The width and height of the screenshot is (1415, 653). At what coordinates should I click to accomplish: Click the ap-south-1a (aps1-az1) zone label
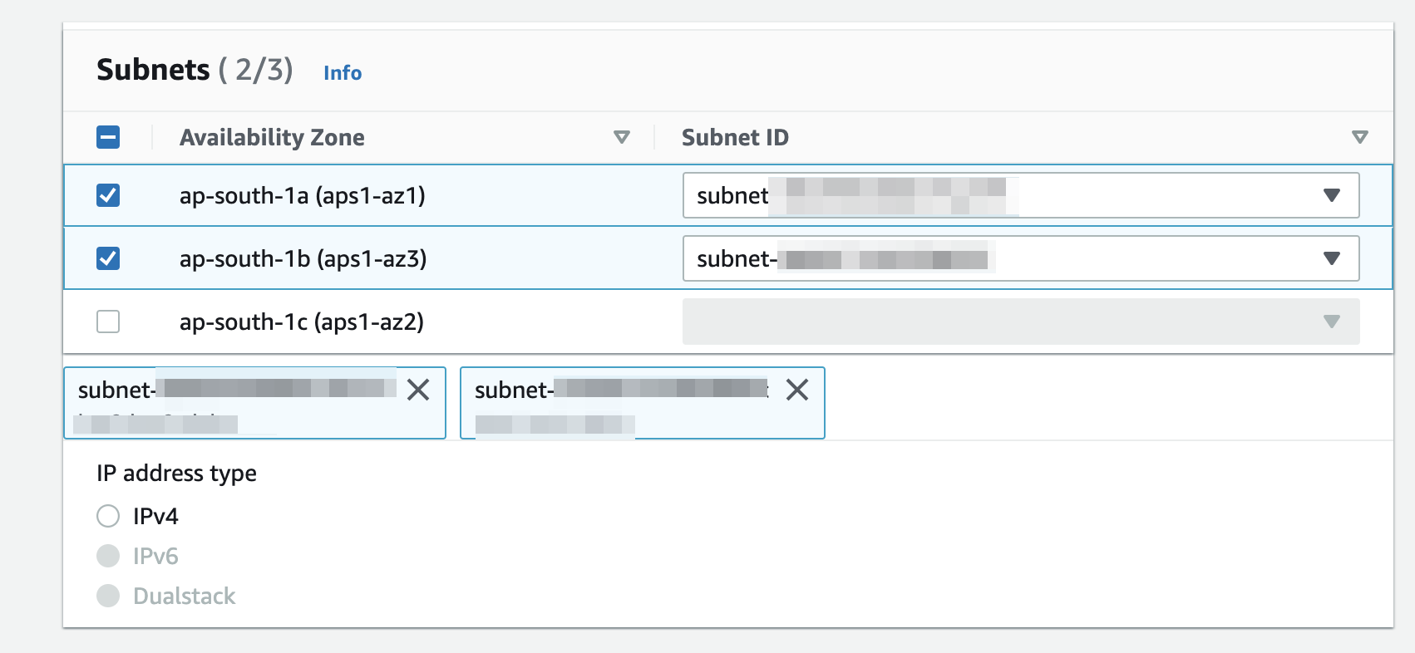[303, 195]
